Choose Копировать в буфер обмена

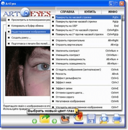pyautogui.click(x=28, y=26)
